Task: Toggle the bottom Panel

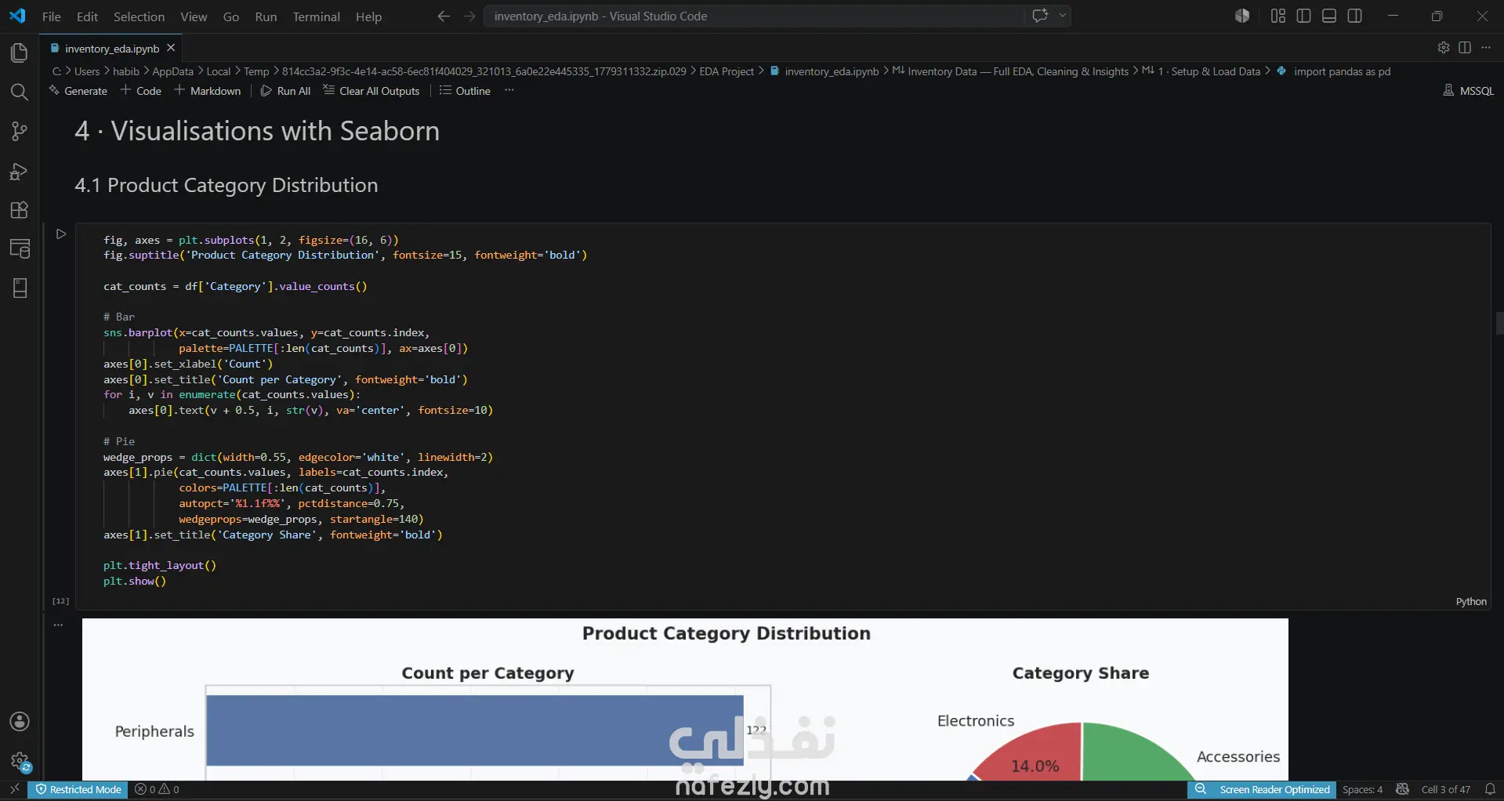Action: [1329, 16]
